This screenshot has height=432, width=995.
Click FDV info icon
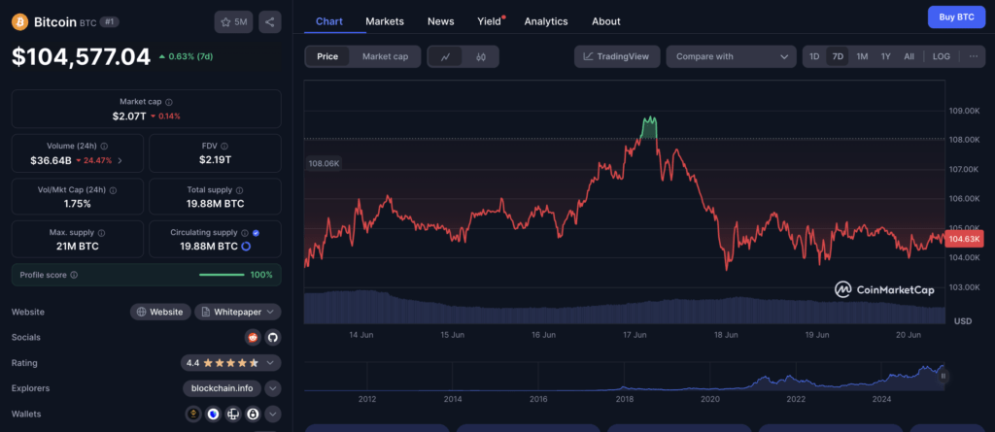tap(225, 146)
